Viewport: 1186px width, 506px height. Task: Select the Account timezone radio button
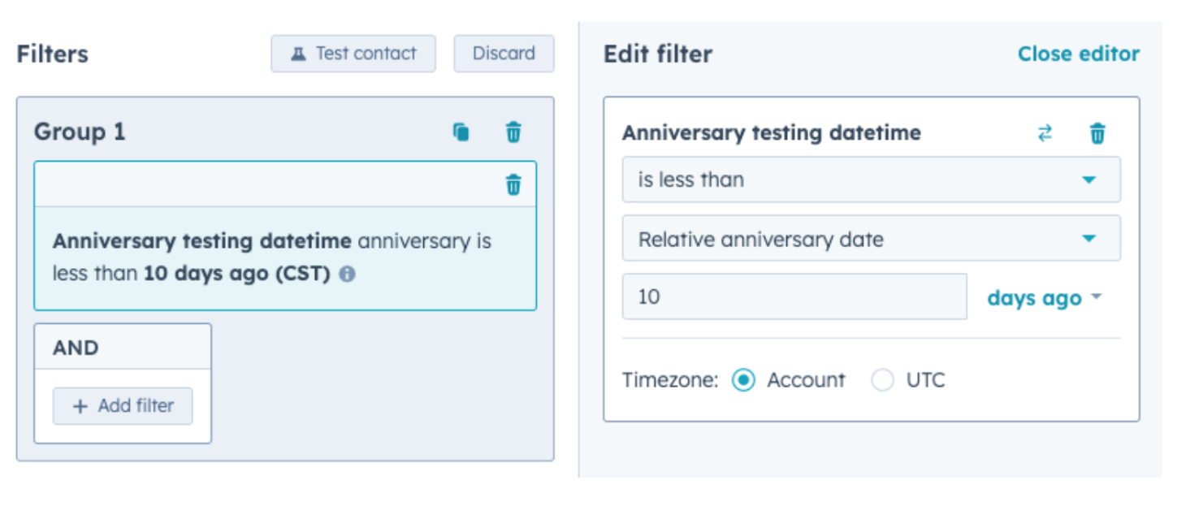(x=743, y=380)
